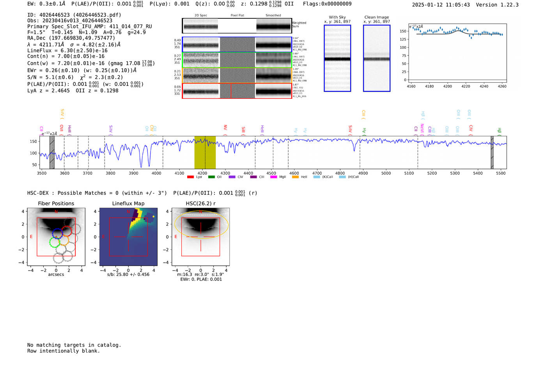
Task: Click the Cont(n) = 7.00(±0.05)e-16 line
Action: (66, 57)
